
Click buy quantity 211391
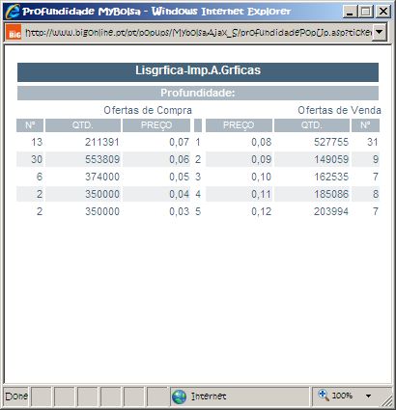[x=102, y=142]
